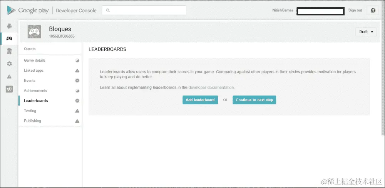Select the Game services controller icon
This screenshot has height=188, width=385.
pyautogui.click(x=9, y=39)
